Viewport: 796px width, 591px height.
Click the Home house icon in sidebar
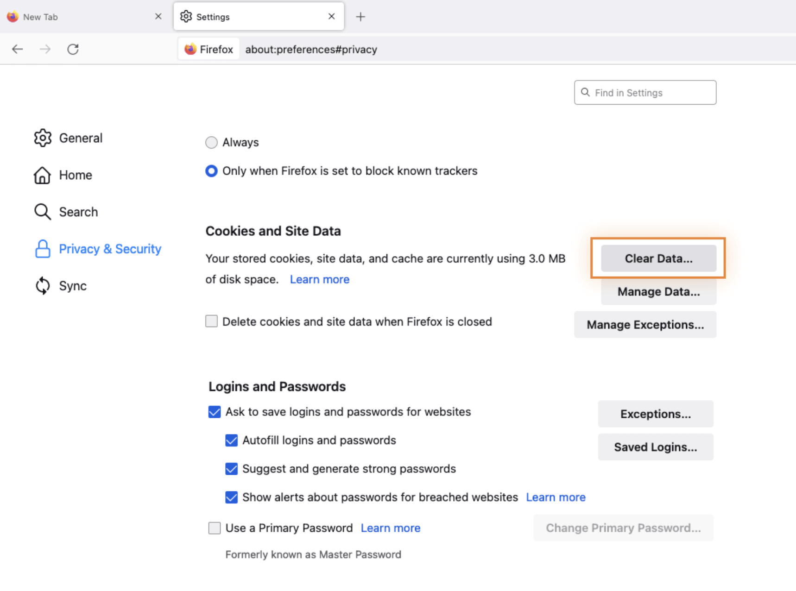42,175
